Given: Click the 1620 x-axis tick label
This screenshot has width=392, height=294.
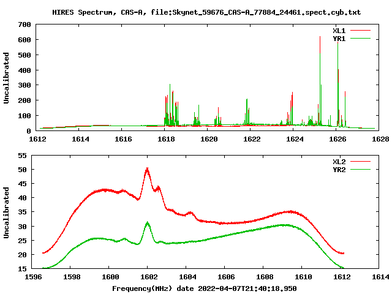Looking at the screenshot, I should [x=209, y=139].
